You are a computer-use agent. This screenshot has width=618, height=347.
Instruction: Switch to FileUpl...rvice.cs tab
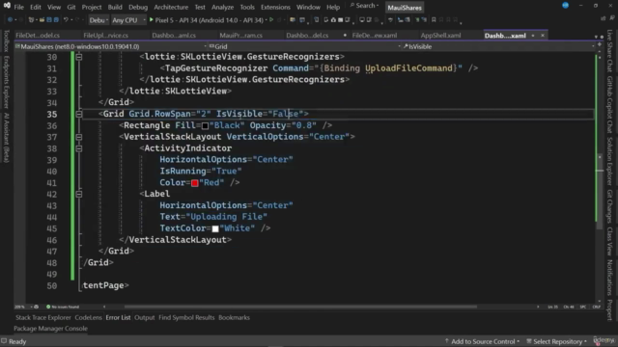[x=105, y=36]
